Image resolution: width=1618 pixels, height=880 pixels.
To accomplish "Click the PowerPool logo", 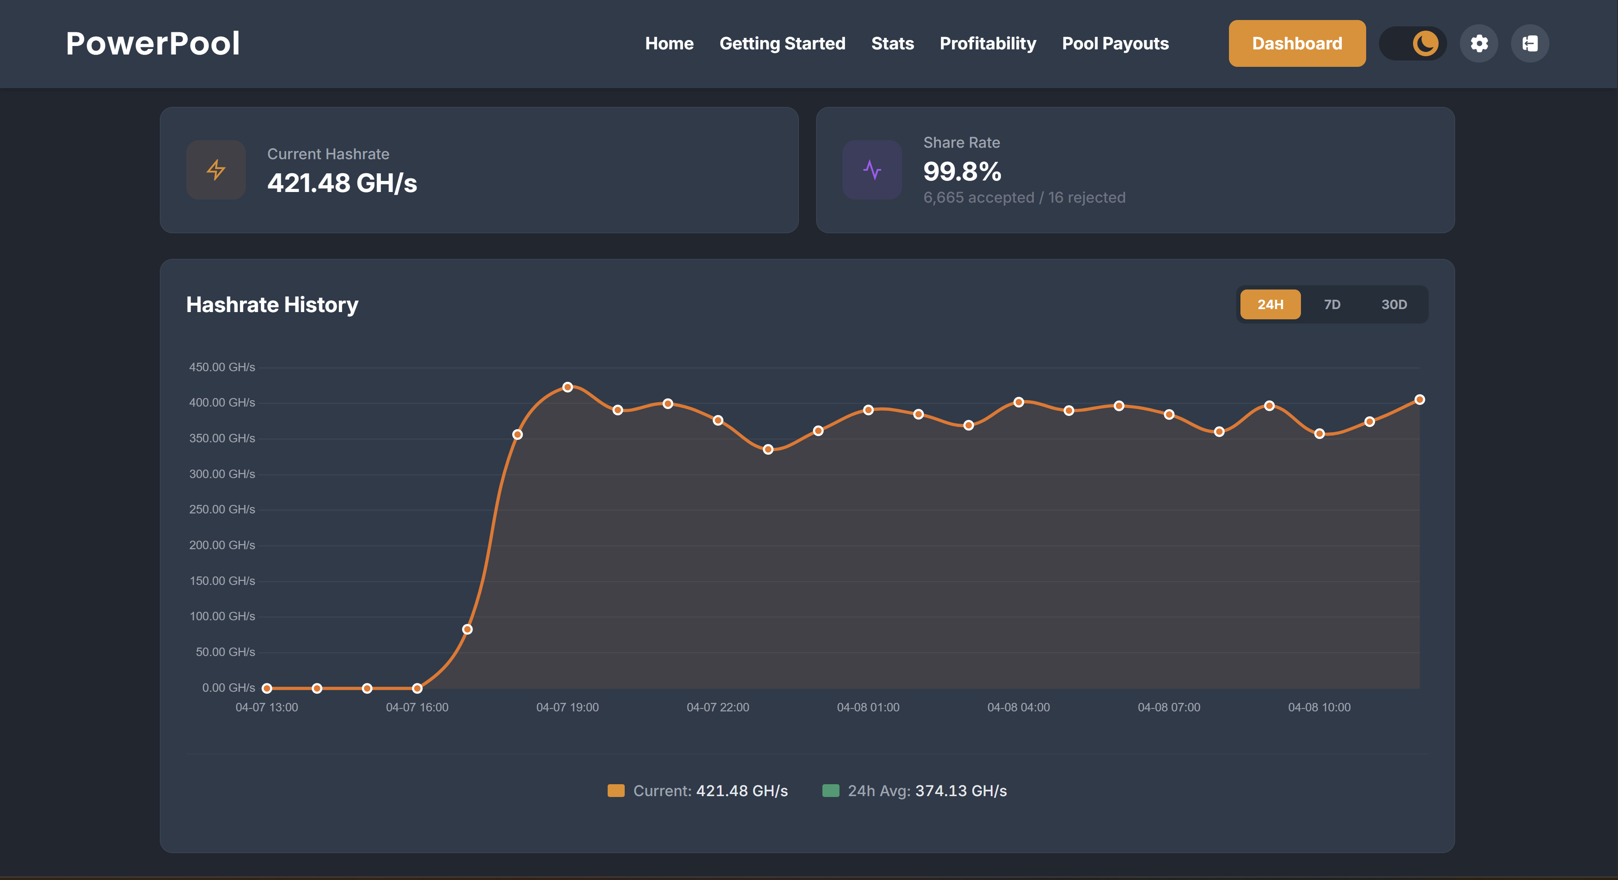I will 153,43.
